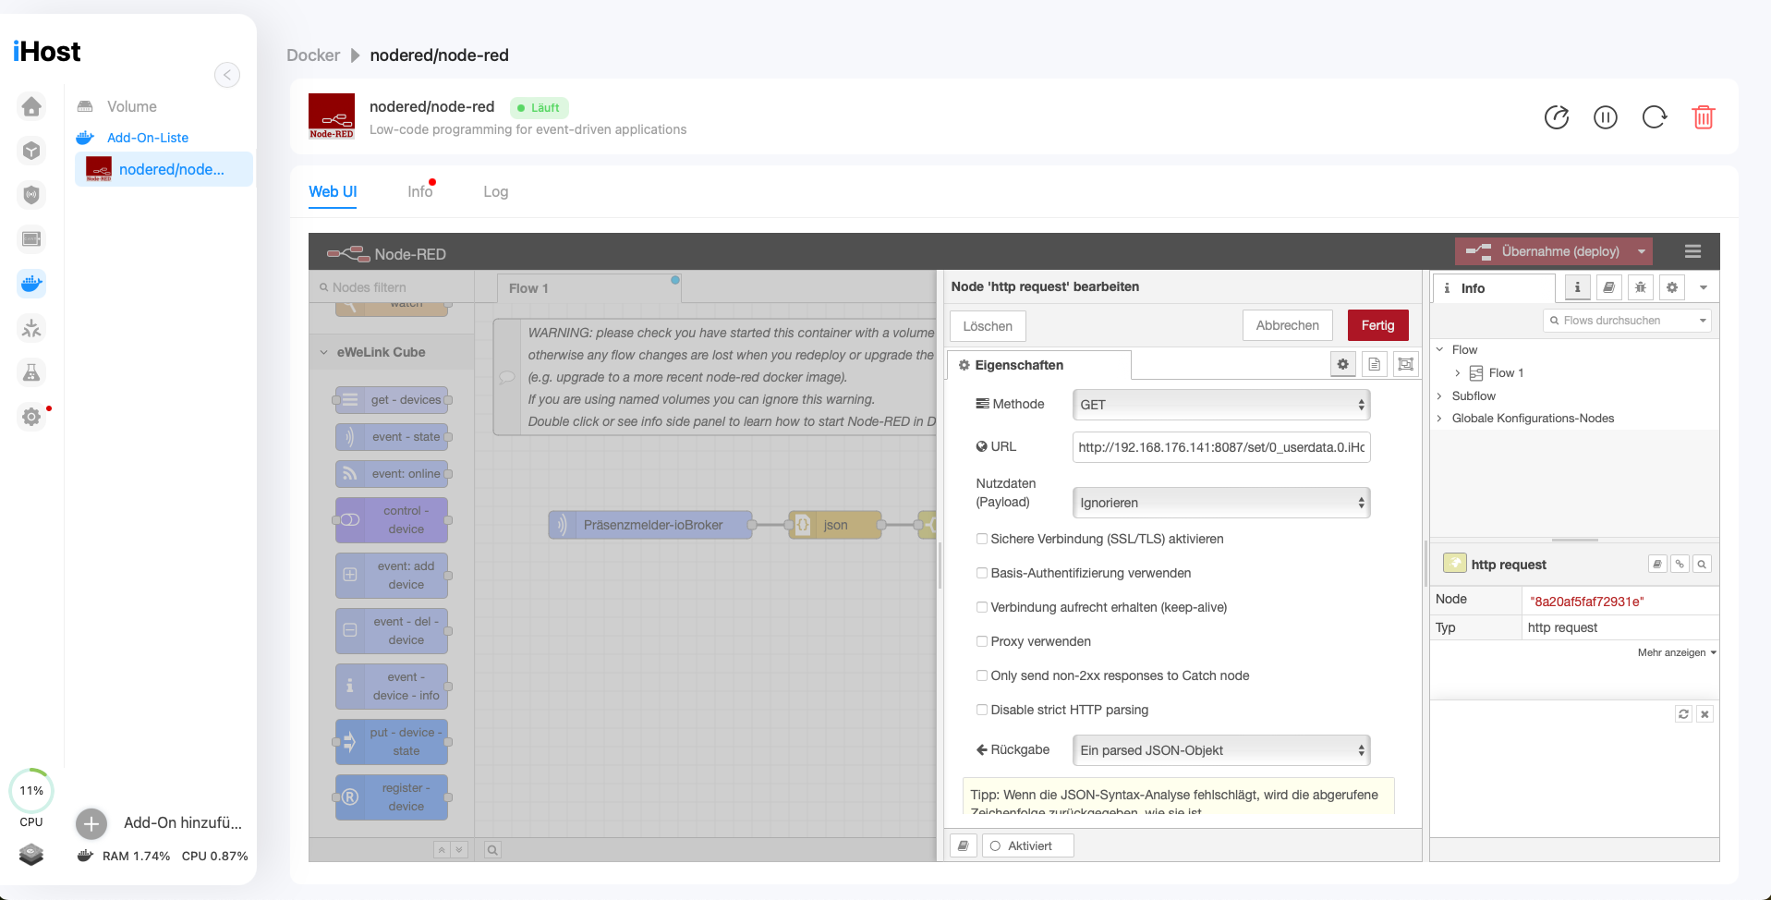Enable Sichere Verbindung (SSL/TLS)

tap(982, 539)
